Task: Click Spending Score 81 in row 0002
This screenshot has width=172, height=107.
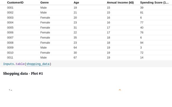Action: tap(142, 13)
